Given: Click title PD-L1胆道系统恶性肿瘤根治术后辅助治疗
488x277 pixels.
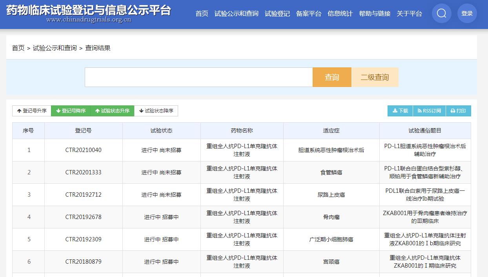Looking at the screenshot, I should tap(425, 150).
